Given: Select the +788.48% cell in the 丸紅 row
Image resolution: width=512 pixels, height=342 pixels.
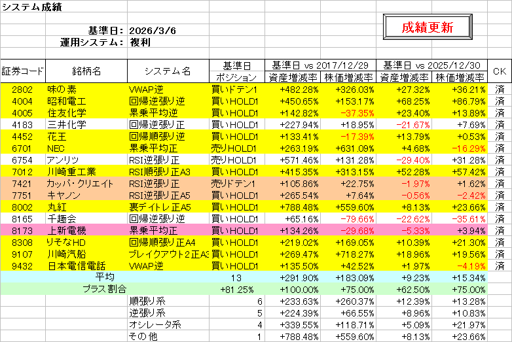Looking at the screenshot, I should [x=293, y=207].
